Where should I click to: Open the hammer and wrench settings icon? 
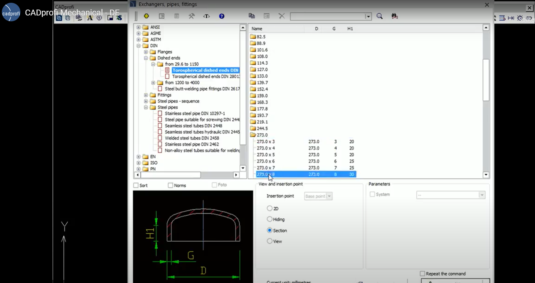[x=192, y=16]
